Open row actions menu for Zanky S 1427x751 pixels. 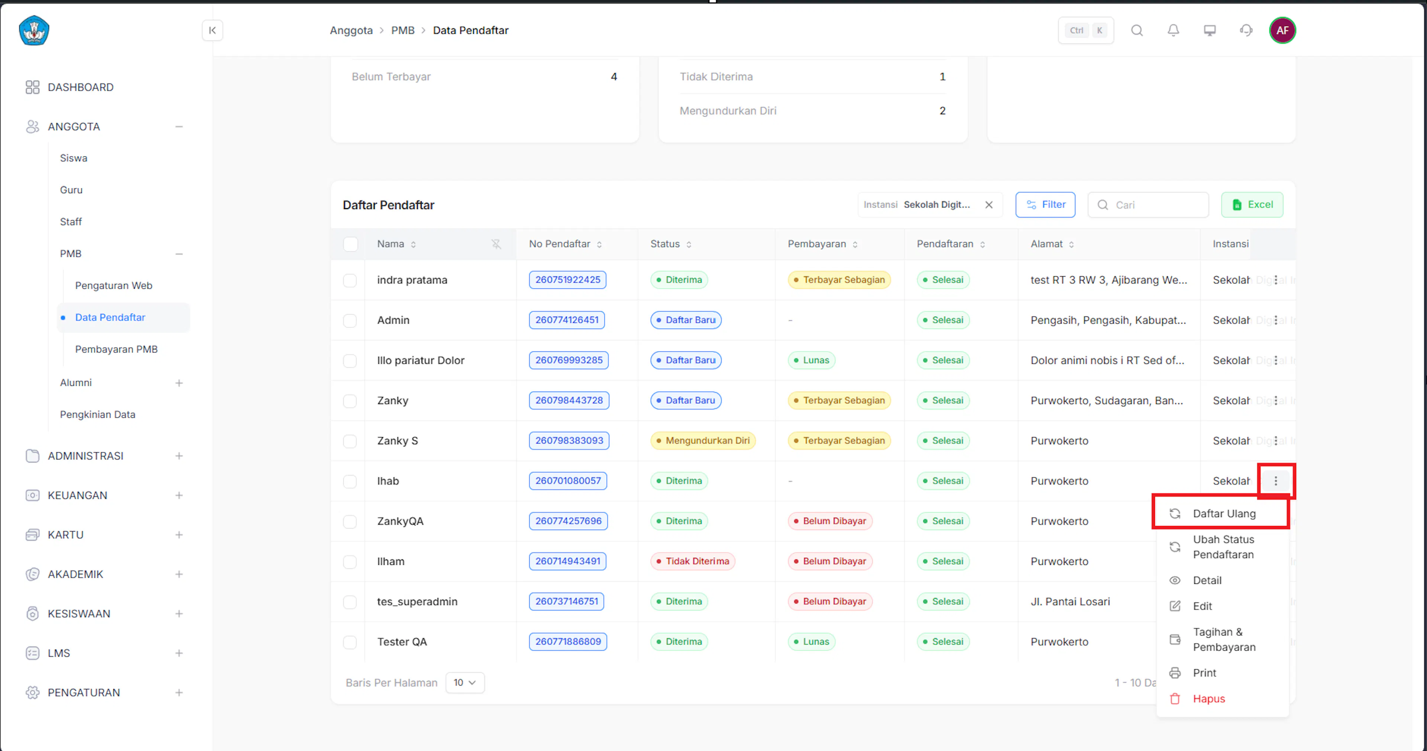click(x=1276, y=441)
